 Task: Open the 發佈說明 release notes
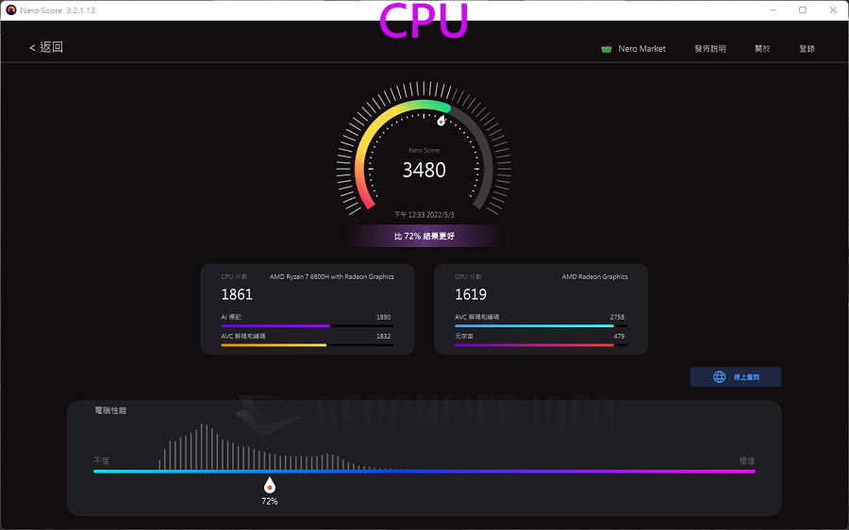pyautogui.click(x=709, y=49)
